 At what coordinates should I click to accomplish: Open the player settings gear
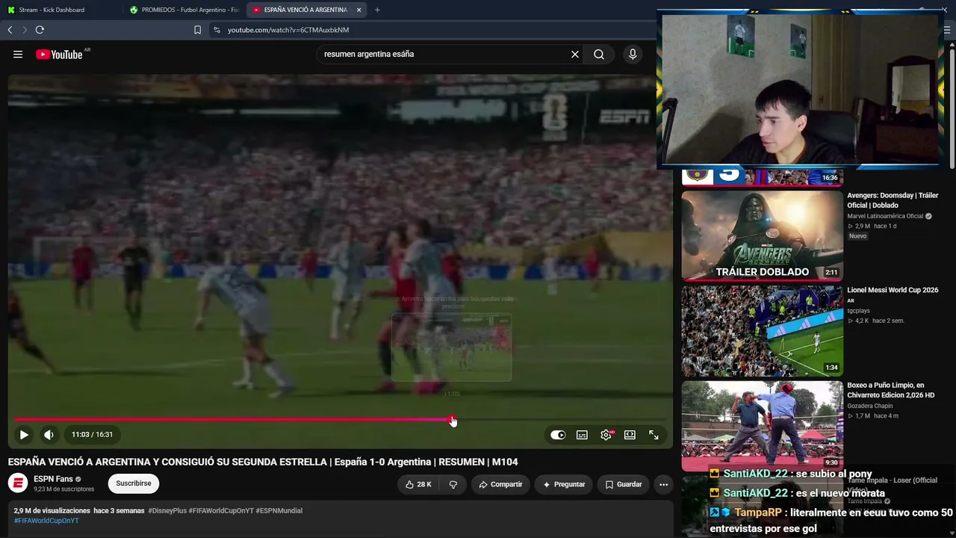606,434
